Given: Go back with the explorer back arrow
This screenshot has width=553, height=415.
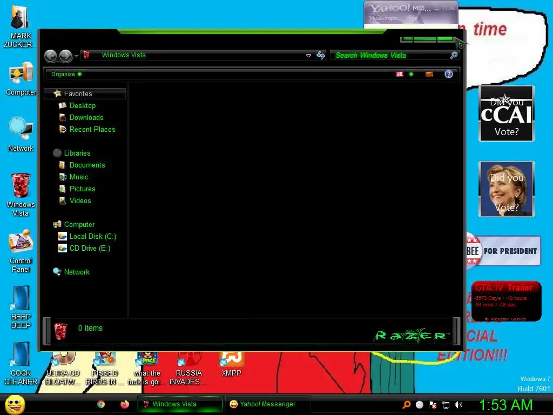Looking at the screenshot, I should (x=50, y=56).
